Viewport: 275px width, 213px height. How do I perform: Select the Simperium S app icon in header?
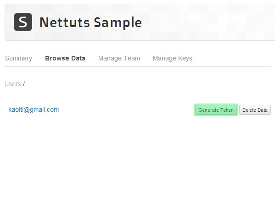point(23,22)
